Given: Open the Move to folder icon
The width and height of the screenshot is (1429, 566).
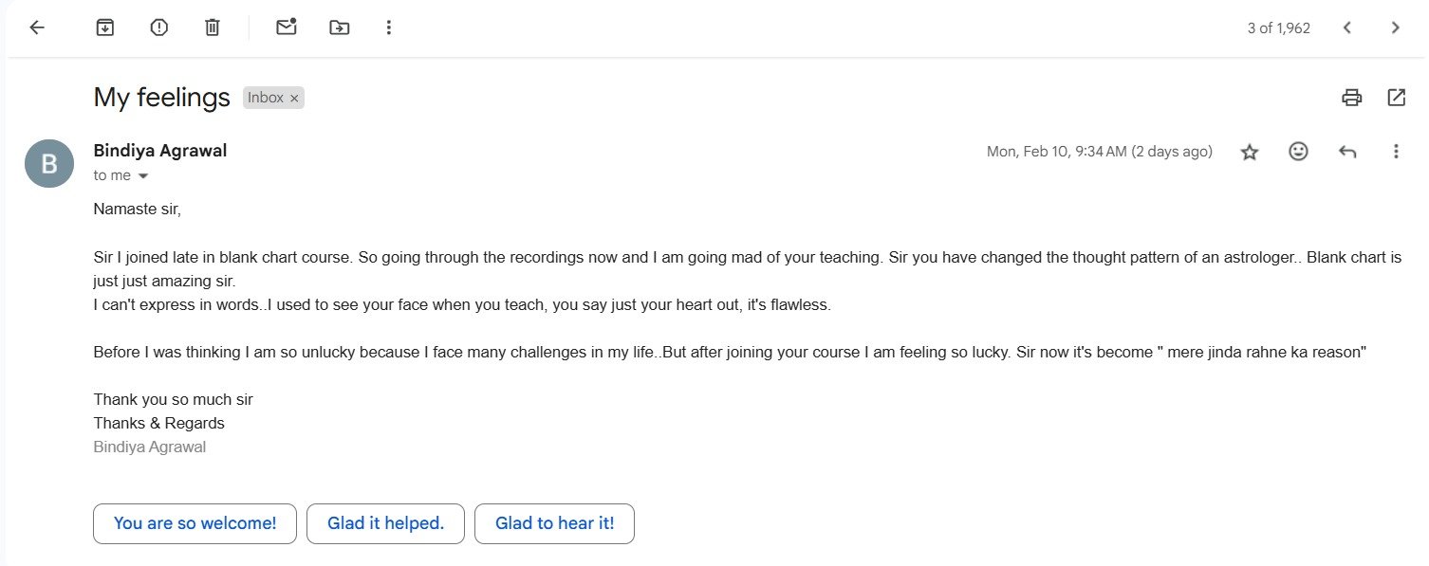Looking at the screenshot, I should 339,27.
